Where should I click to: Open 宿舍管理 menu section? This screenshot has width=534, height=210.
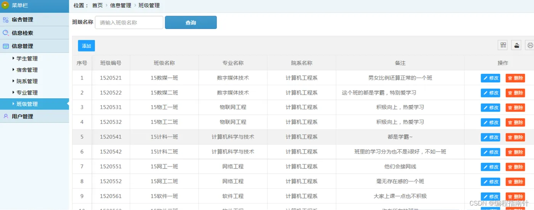[x=34, y=19]
